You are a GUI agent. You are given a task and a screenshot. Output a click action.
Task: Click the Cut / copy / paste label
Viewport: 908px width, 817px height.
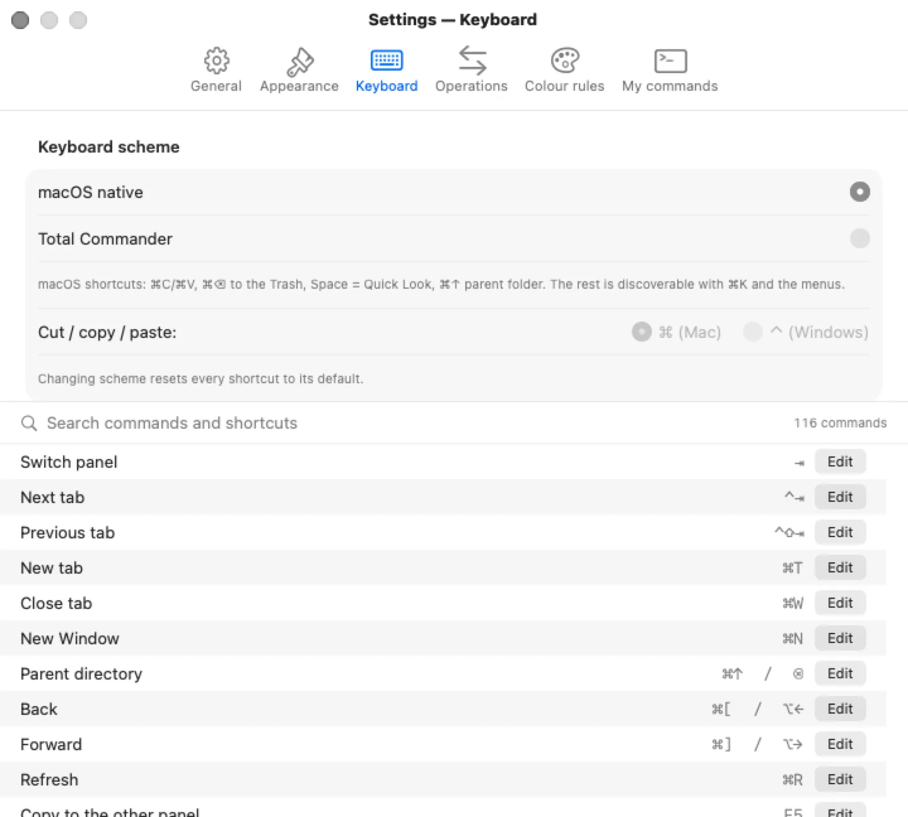pos(107,332)
